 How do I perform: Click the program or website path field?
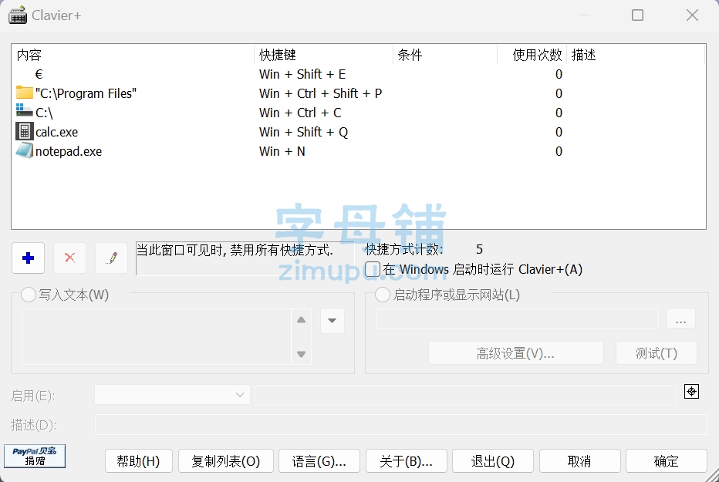point(517,319)
